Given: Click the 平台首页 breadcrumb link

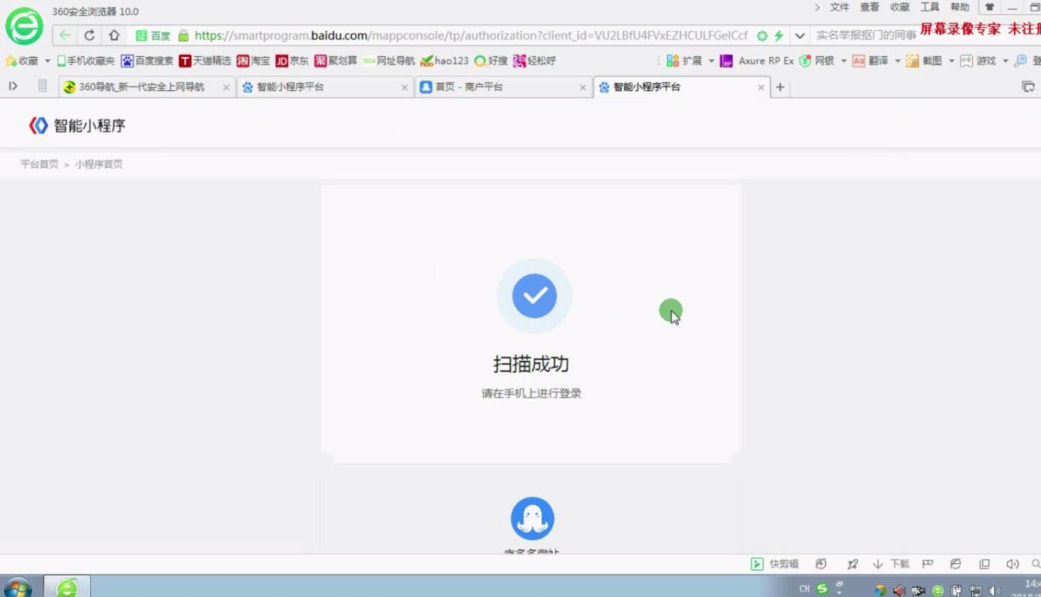Looking at the screenshot, I should (38, 163).
